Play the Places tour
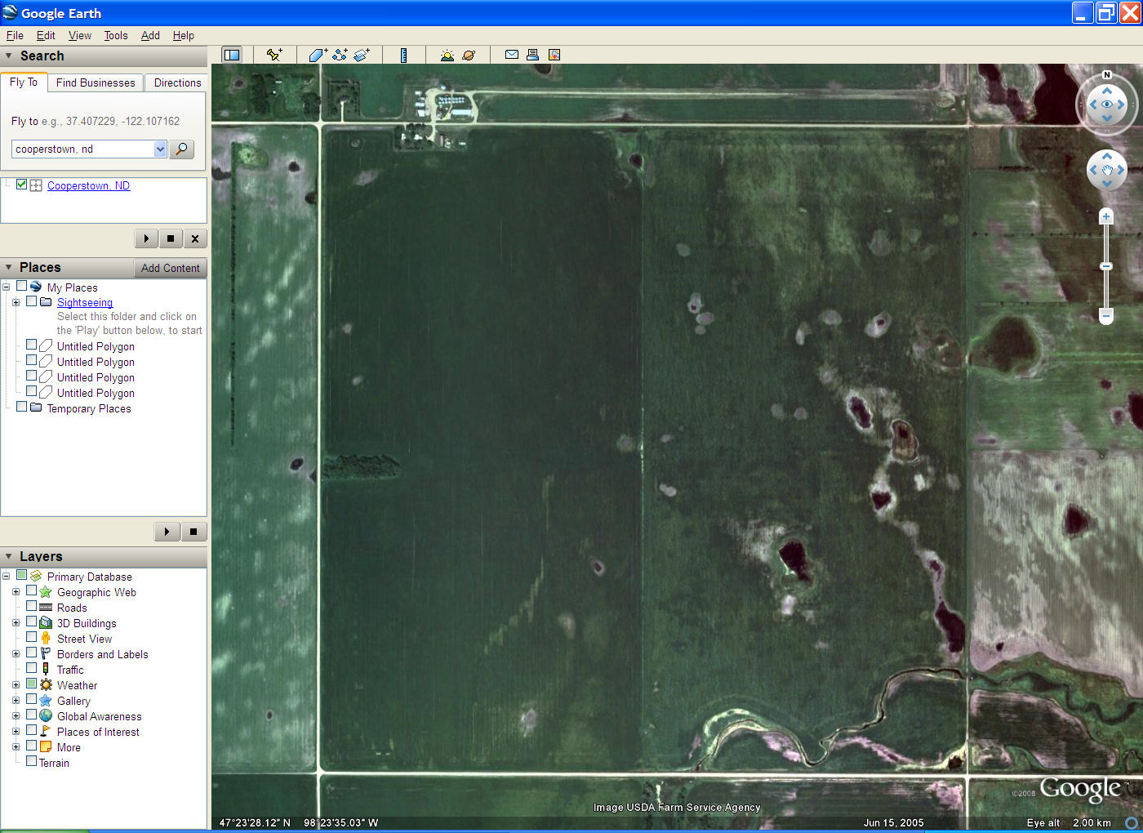Image resolution: width=1143 pixels, height=833 pixels. click(x=167, y=532)
